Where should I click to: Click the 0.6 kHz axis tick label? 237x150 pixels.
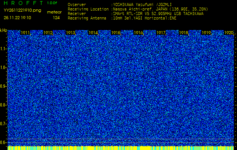coord(3,142)
